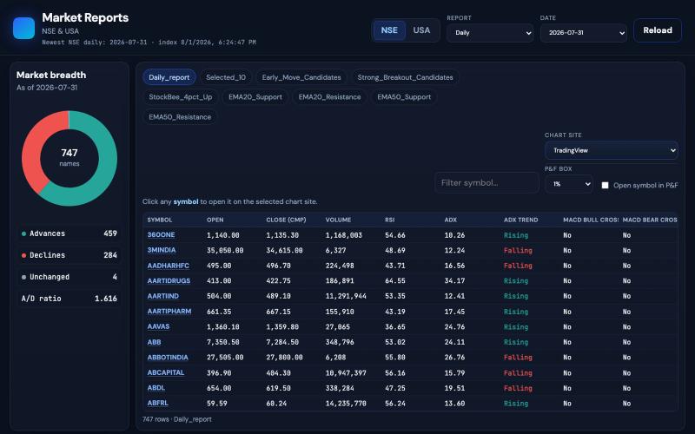Switch market to NSE

pyautogui.click(x=389, y=30)
